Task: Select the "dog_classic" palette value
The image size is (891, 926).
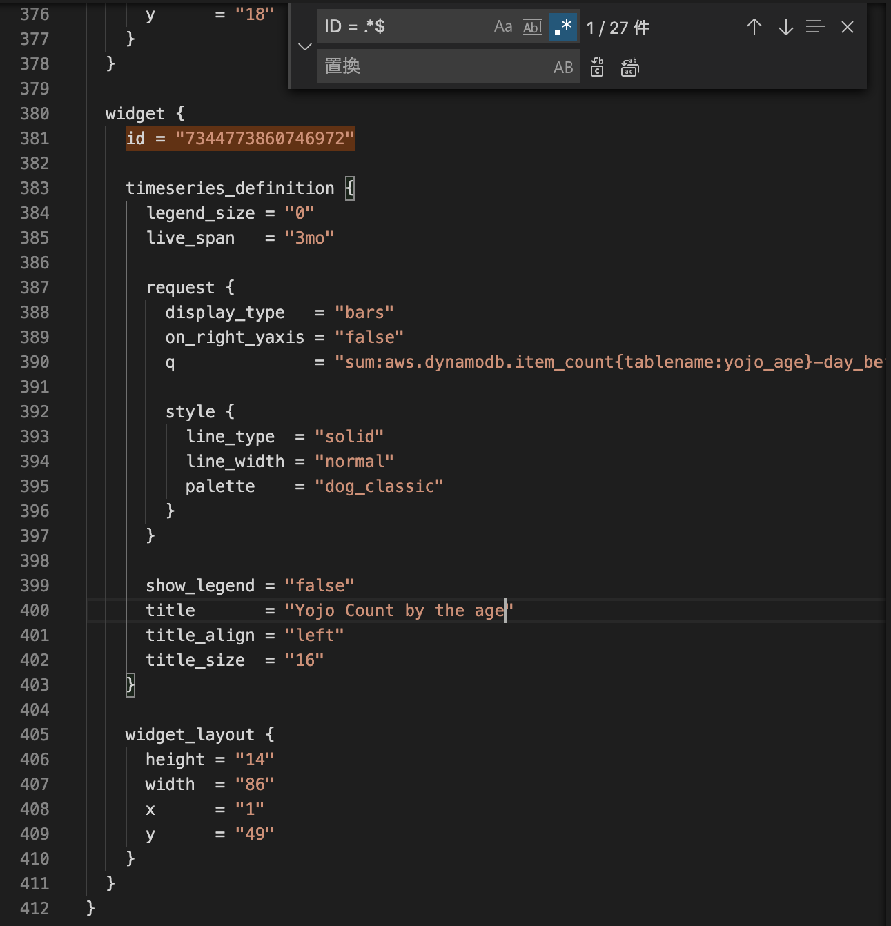Action: coord(380,486)
